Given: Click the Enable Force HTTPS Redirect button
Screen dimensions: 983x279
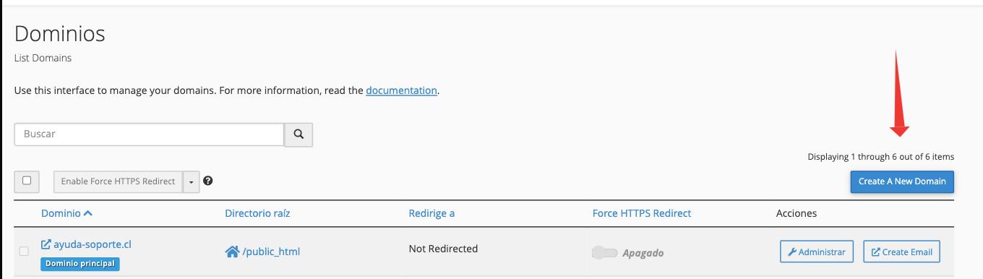Looking at the screenshot, I should pos(119,181).
